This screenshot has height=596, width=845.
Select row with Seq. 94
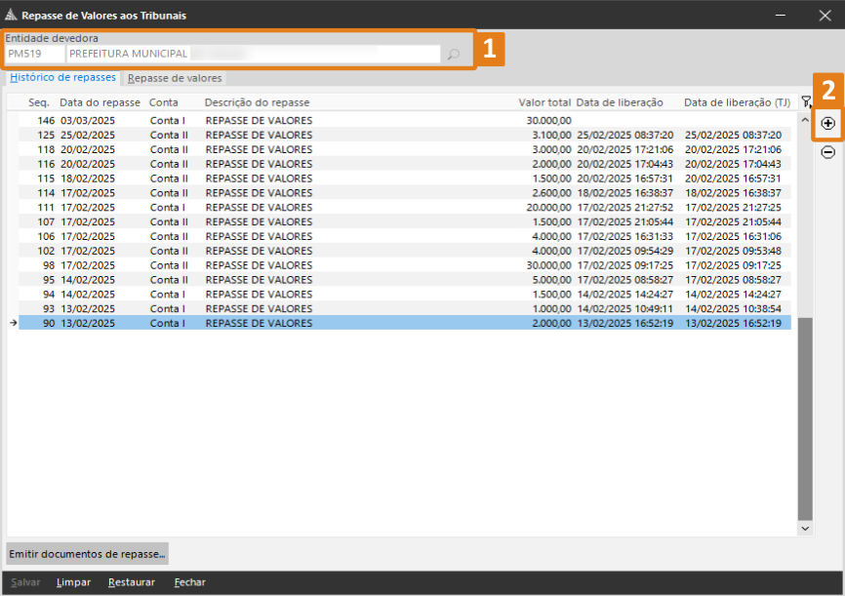405,295
